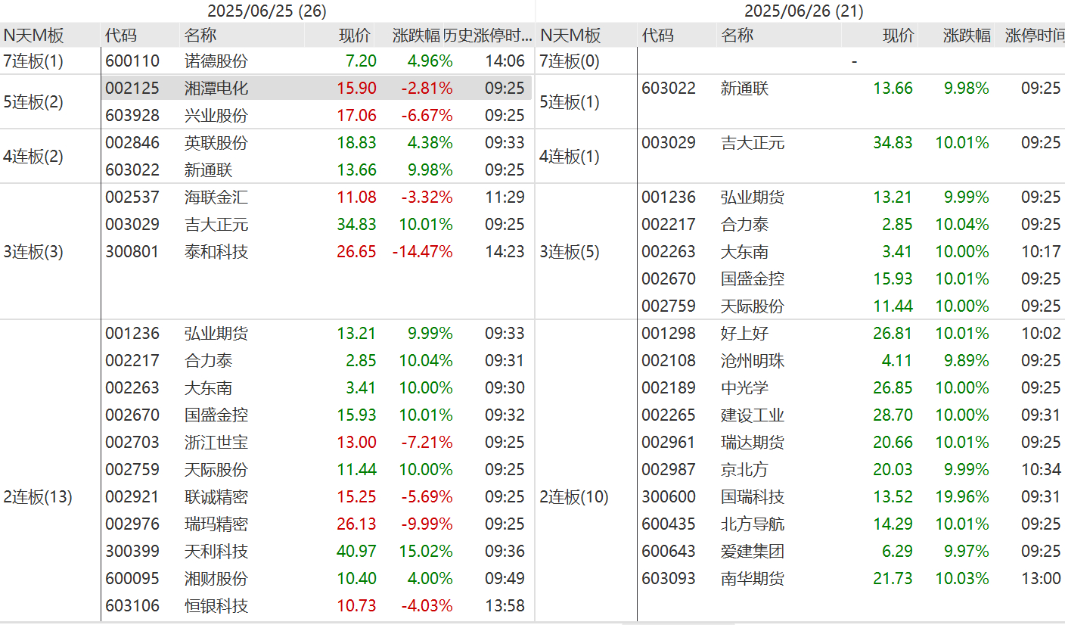Click the price 40.97
The width and height of the screenshot is (1065, 625).
coord(356,552)
